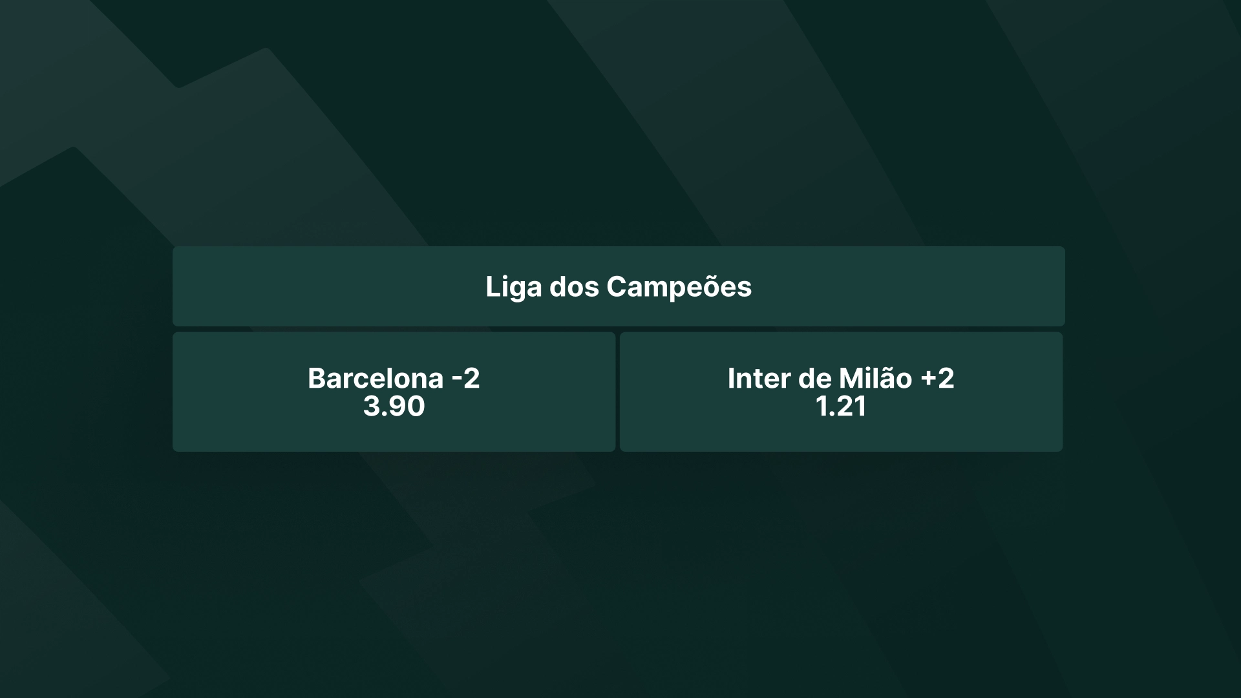Back the away side Inter handicap
Image resolution: width=1241 pixels, height=698 pixels.
coord(841,392)
